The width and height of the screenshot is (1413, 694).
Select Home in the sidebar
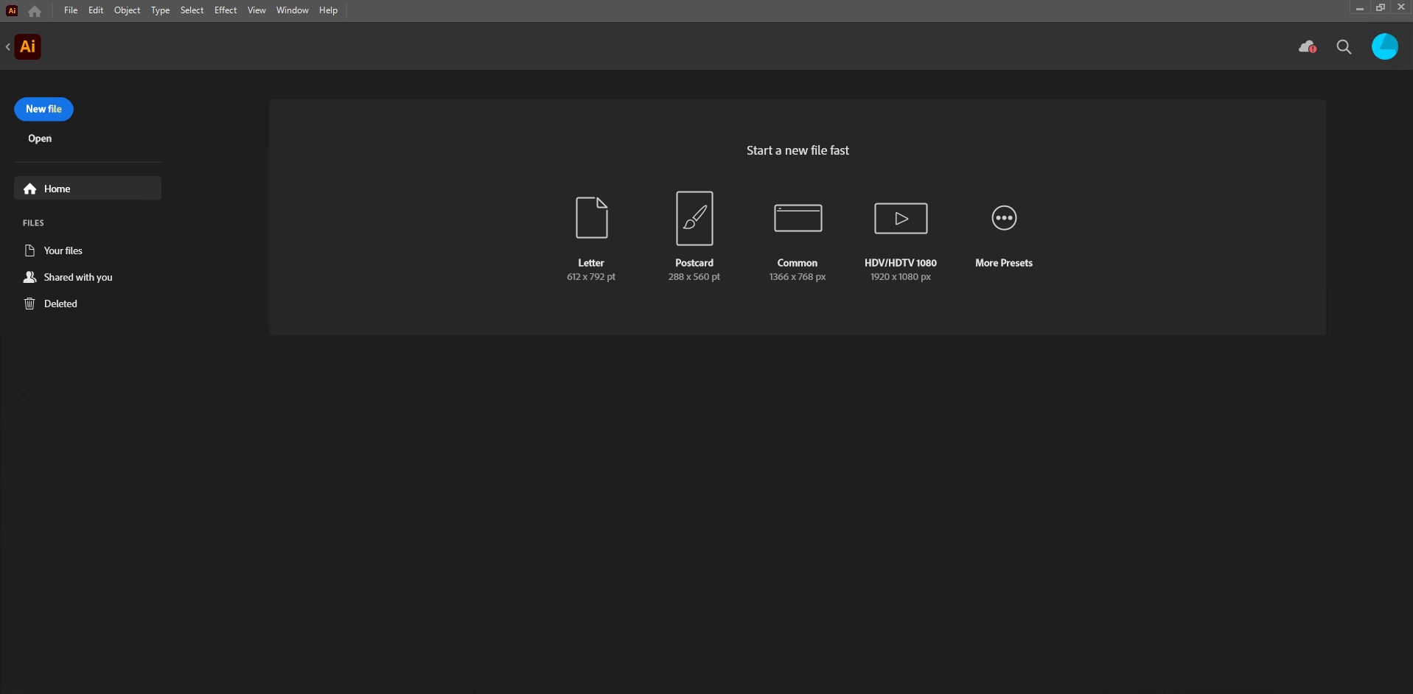(57, 188)
